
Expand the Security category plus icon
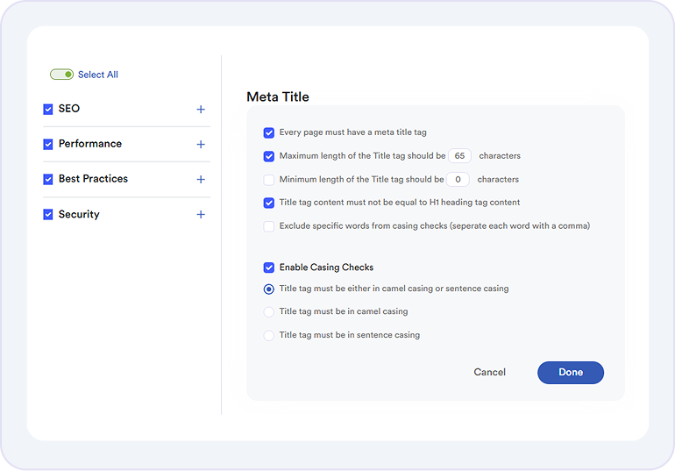point(201,215)
